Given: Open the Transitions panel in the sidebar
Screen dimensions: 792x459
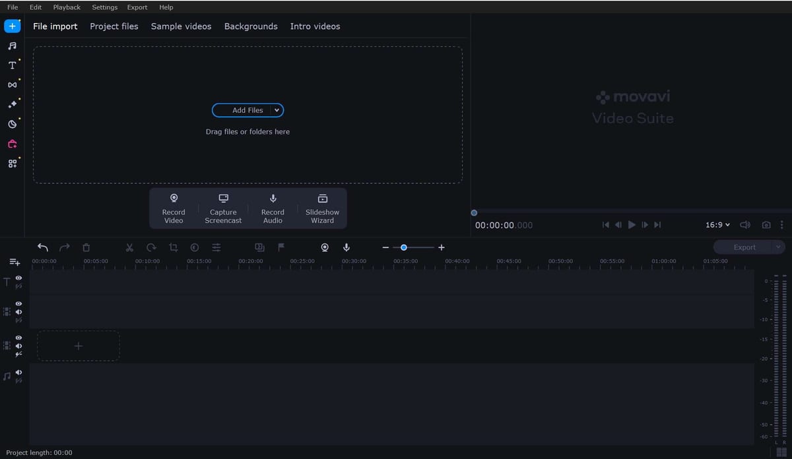Looking at the screenshot, I should [12, 85].
